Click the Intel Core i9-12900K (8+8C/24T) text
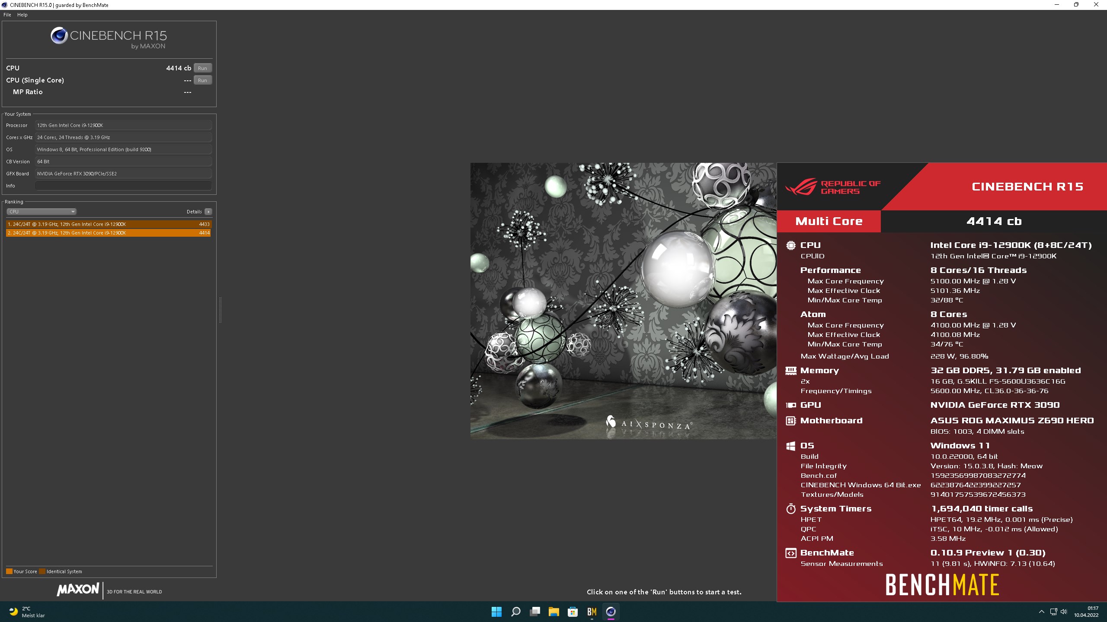This screenshot has width=1107, height=622. tap(1011, 245)
